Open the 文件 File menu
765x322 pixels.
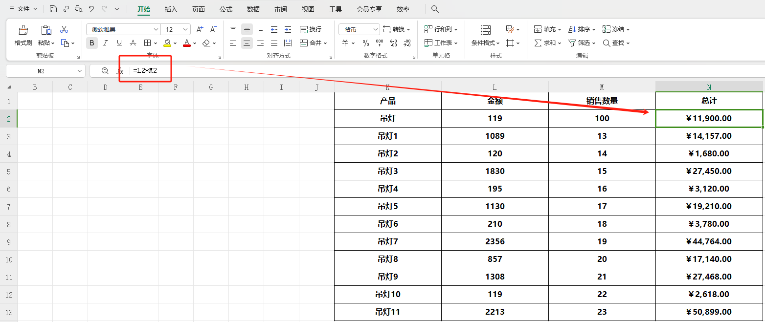23,9
